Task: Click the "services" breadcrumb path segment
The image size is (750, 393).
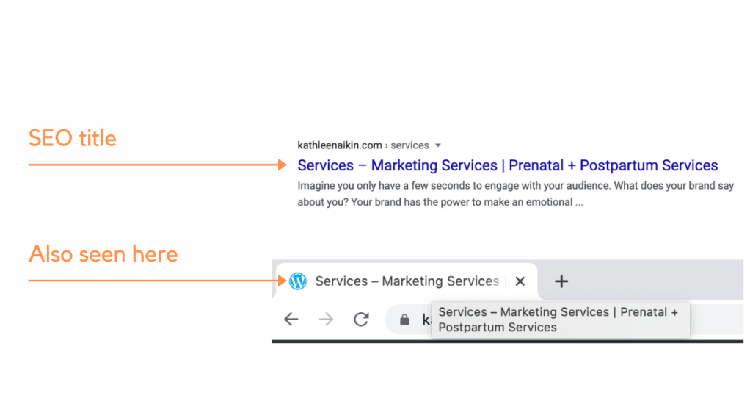Action: point(409,145)
